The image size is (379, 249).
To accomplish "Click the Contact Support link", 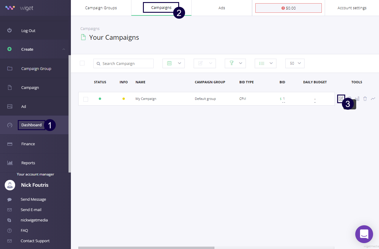I will click(35, 241).
